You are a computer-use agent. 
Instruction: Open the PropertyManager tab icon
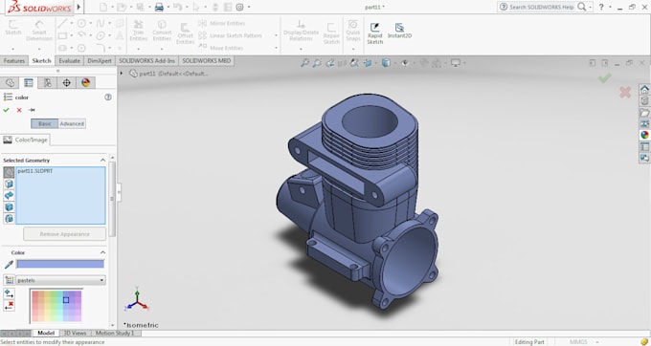click(x=28, y=82)
